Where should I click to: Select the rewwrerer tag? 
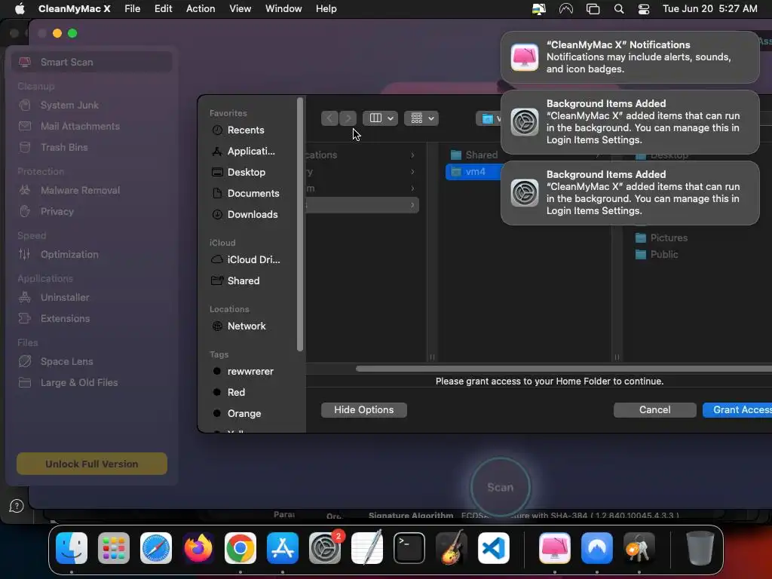click(x=250, y=371)
